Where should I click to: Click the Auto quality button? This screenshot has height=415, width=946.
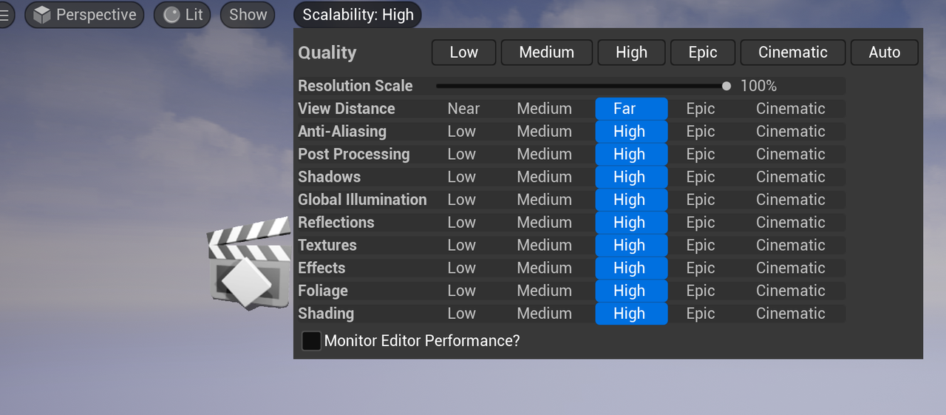coord(884,53)
